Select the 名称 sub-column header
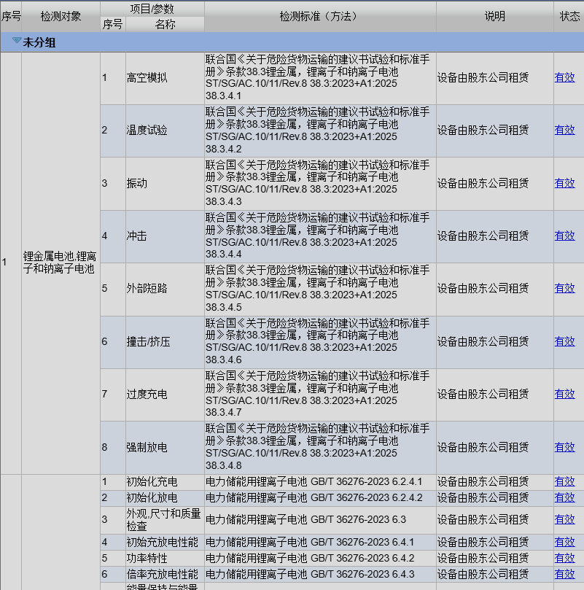The width and height of the screenshot is (584, 590). (165, 24)
